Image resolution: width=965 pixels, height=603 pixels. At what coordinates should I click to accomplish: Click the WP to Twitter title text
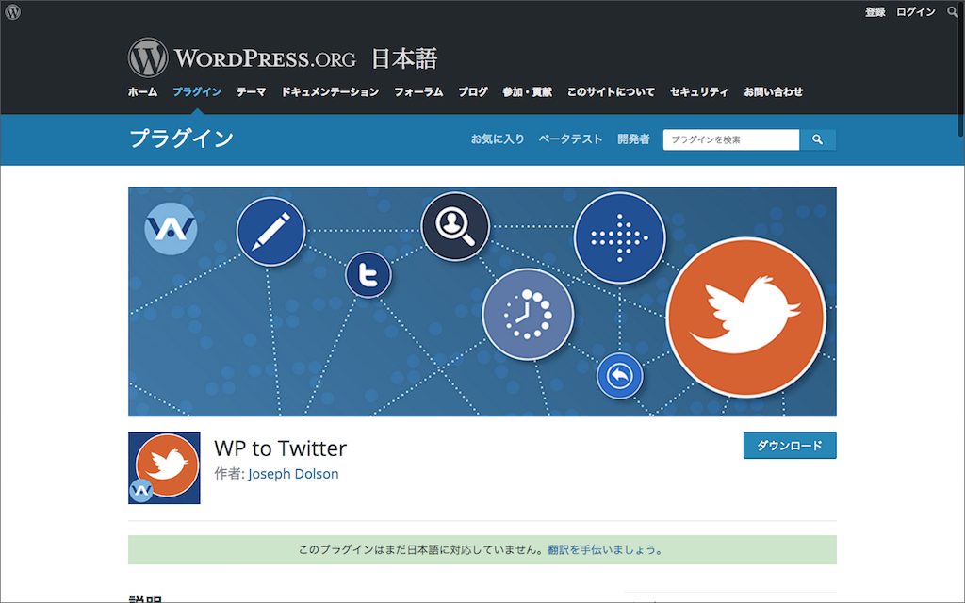pyautogui.click(x=280, y=448)
